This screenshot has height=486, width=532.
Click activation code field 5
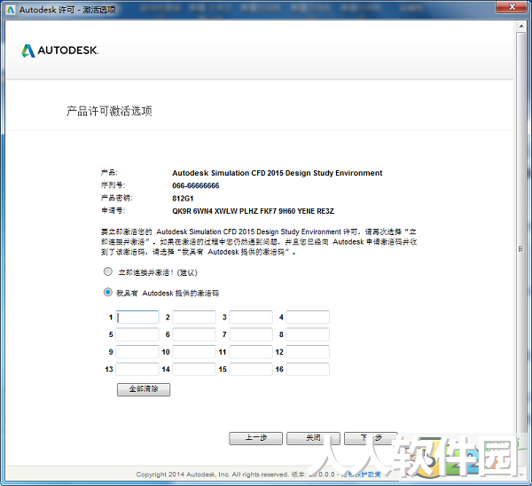[137, 334]
